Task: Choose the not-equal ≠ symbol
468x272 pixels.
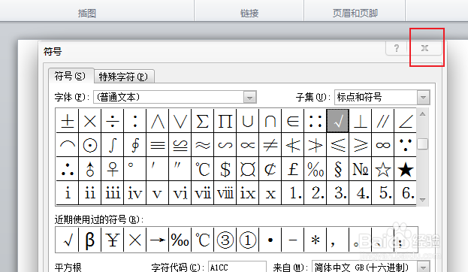Action: [270, 145]
